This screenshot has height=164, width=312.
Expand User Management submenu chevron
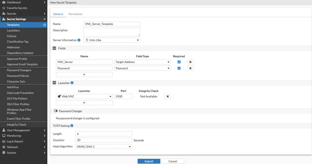pos(45,130)
